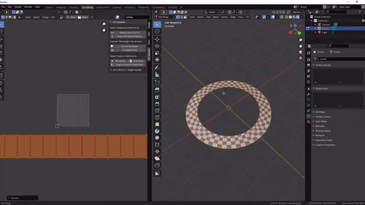Open the Modifiers wrench properties tab

coord(309,95)
